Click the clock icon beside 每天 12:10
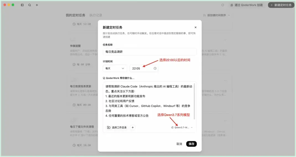296x157 pixels. click(x=74, y=24)
